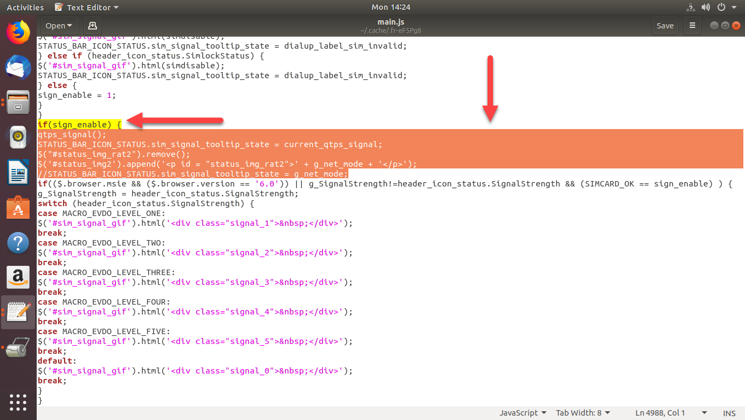Expand the JavaScript language selector
This screenshot has height=420, width=745.
(523, 413)
